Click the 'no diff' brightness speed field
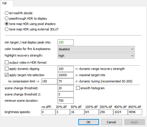 (48, 112)
